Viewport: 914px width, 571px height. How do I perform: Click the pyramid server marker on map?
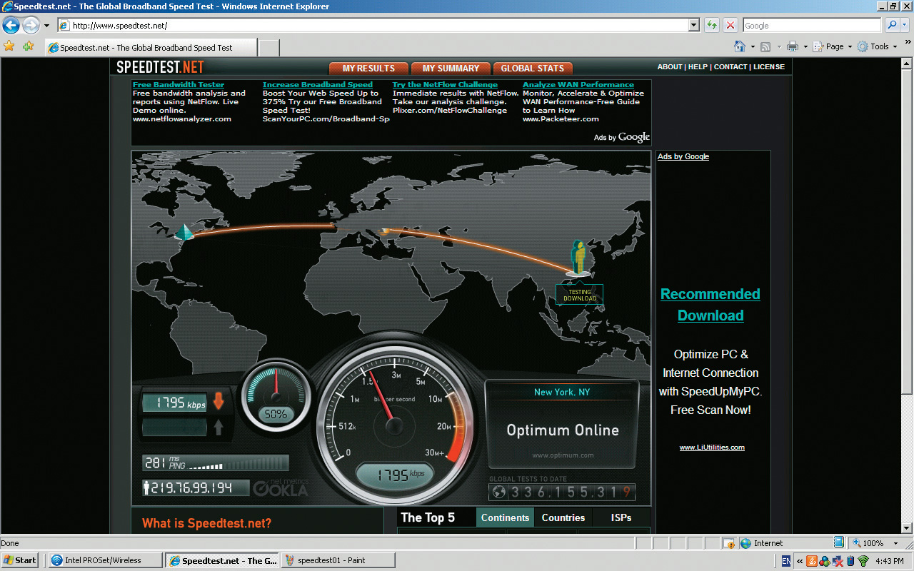coord(184,232)
